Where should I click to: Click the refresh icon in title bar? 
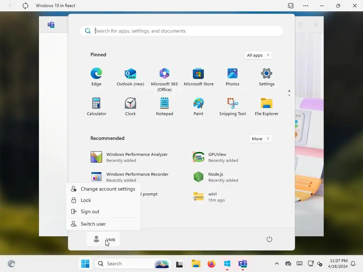(x=26, y=6)
